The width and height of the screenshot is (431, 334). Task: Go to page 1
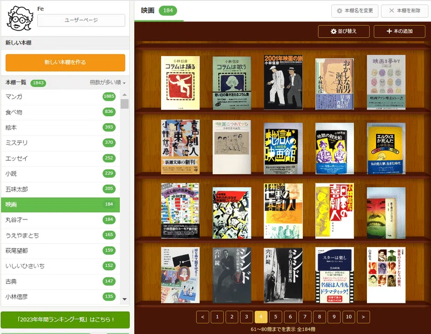coord(217,317)
